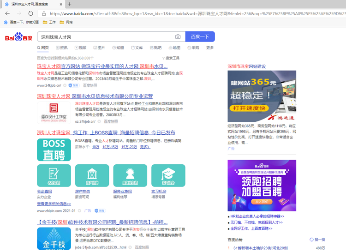
Task: Select the 10万-15万 salary link
Action: pos(110,147)
